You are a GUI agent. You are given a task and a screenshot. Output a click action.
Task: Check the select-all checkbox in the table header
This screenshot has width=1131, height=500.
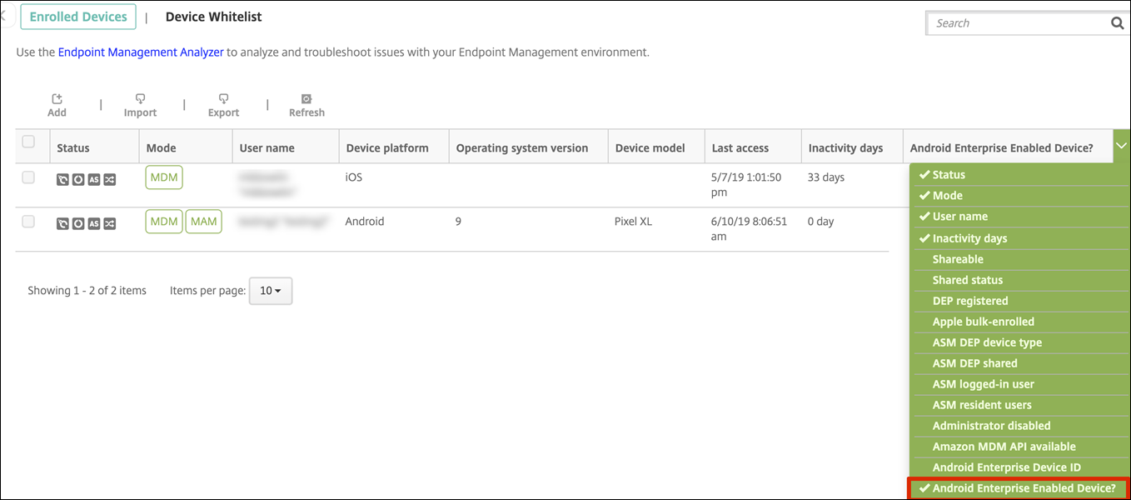30,140
